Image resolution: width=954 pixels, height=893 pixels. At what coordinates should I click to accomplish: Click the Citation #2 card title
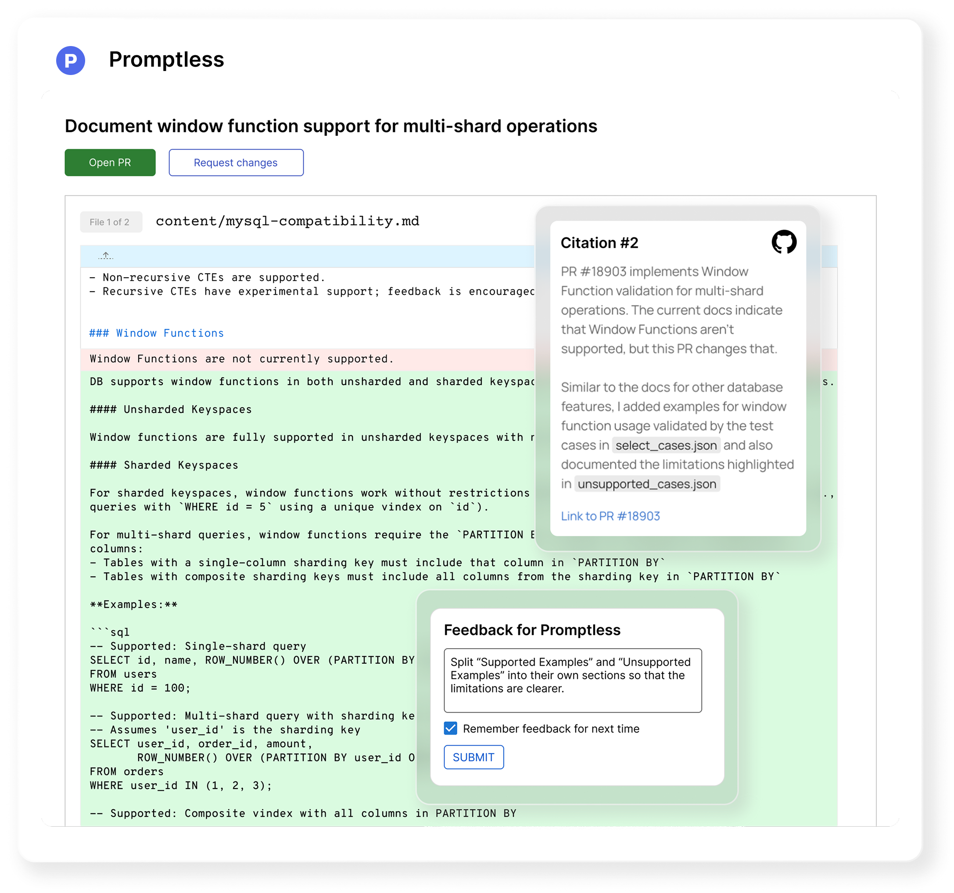599,243
